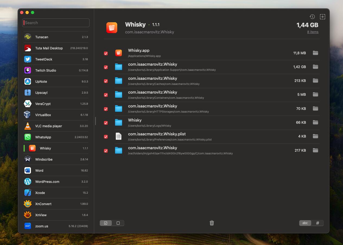Uncheck the HTTPStorages folder checkbox

pyautogui.click(x=106, y=109)
